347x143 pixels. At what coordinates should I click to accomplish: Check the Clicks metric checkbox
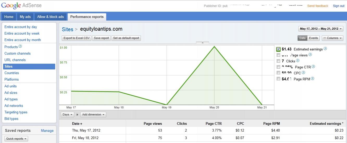click(278, 61)
